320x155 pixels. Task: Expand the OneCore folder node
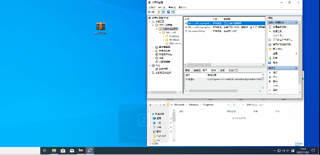(163, 36)
